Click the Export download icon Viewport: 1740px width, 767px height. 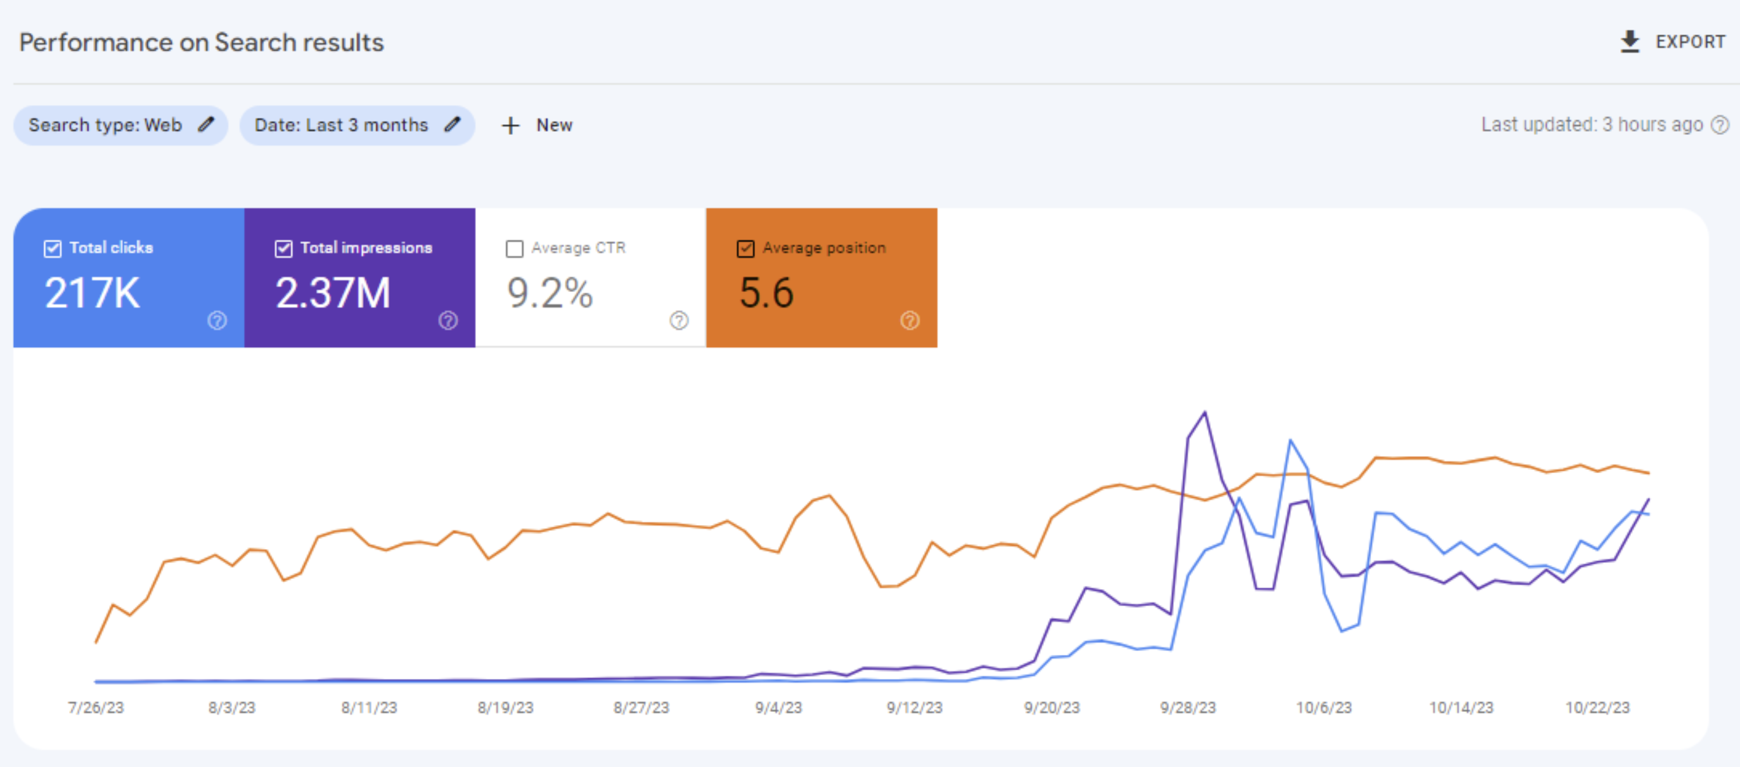[x=1630, y=42]
